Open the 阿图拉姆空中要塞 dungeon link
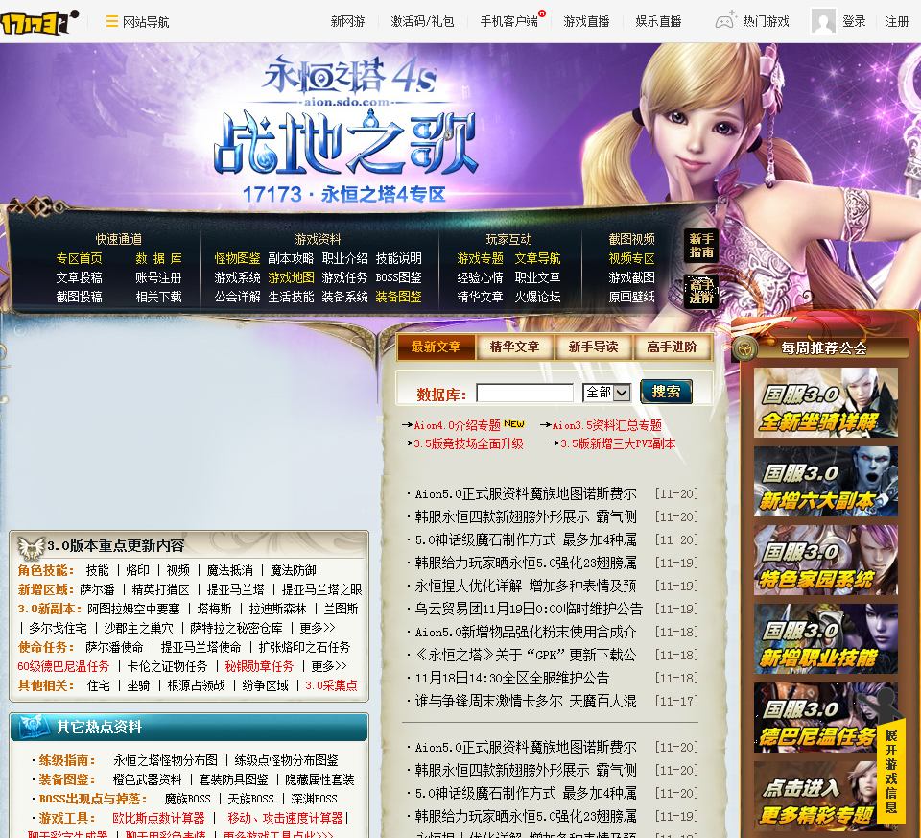Screen dimensions: 921x838 point(133,609)
